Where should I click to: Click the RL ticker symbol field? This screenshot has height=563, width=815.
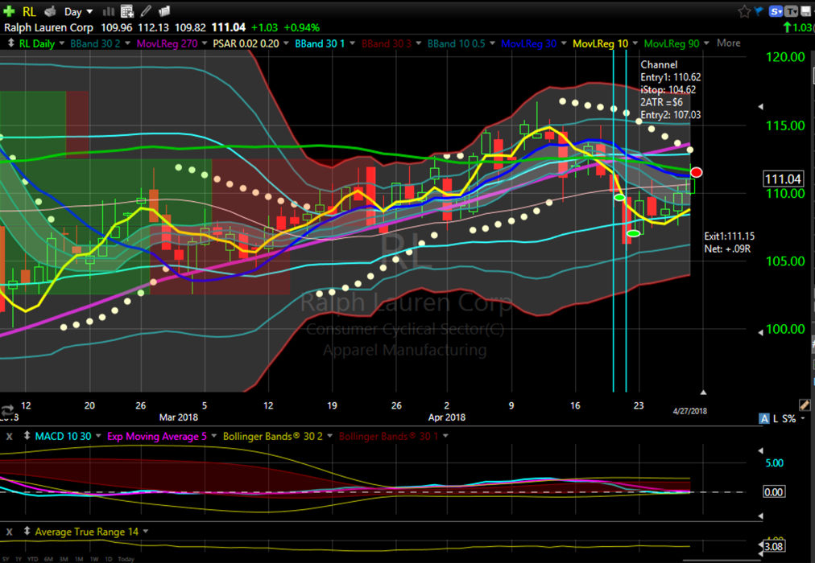(x=29, y=11)
